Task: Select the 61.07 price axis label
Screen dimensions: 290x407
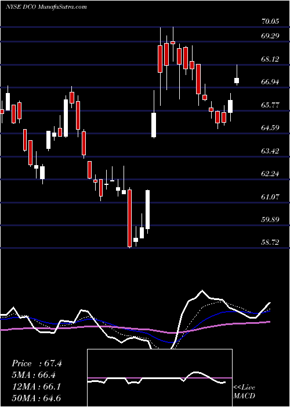Action: point(270,197)
